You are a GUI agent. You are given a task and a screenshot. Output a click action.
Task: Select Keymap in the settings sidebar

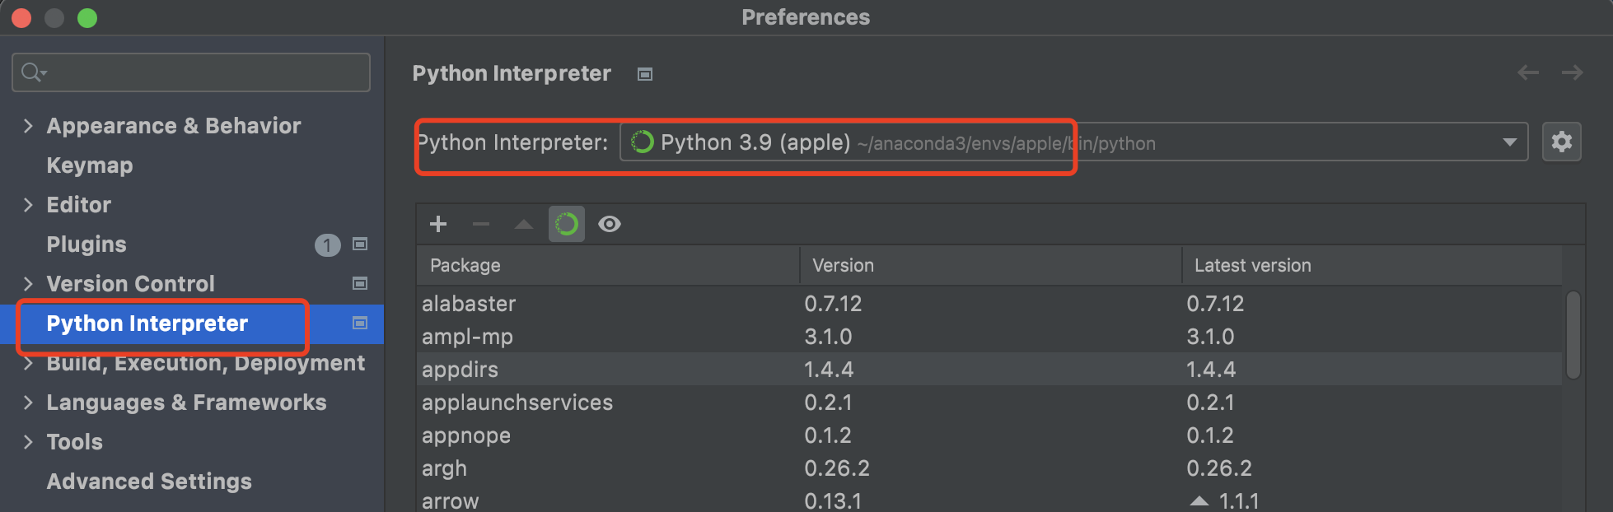90,165
